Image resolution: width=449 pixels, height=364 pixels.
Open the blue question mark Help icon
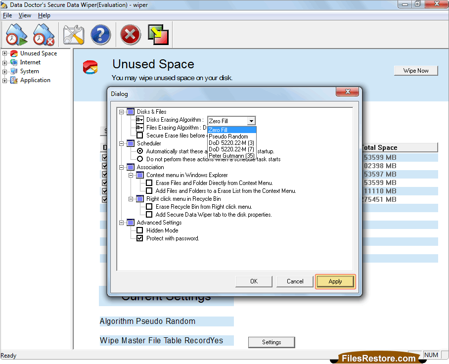pos(100,35)
